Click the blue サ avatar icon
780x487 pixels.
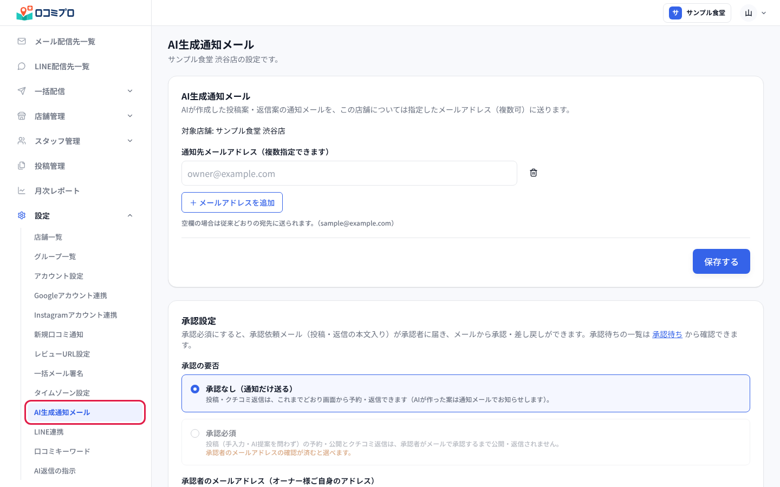[x=675, y=13]
